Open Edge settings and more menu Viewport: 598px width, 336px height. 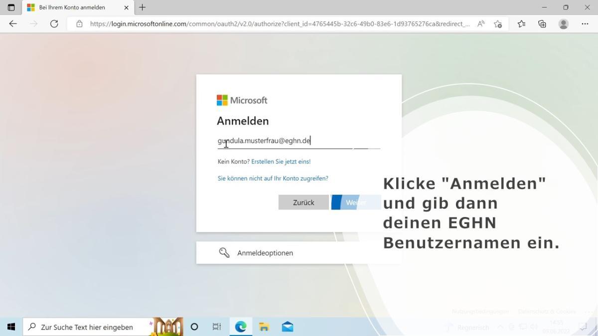(x=585, y=24)
